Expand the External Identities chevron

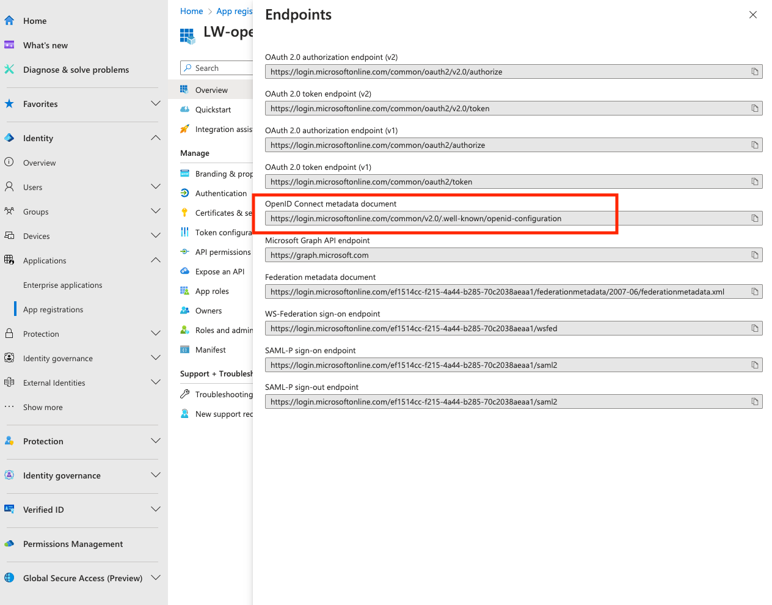156,382
